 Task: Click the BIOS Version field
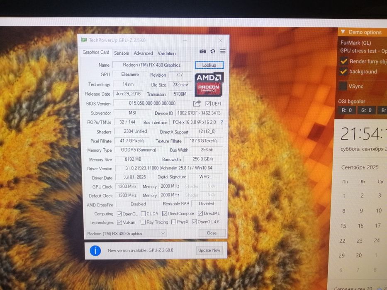point(152,103)
